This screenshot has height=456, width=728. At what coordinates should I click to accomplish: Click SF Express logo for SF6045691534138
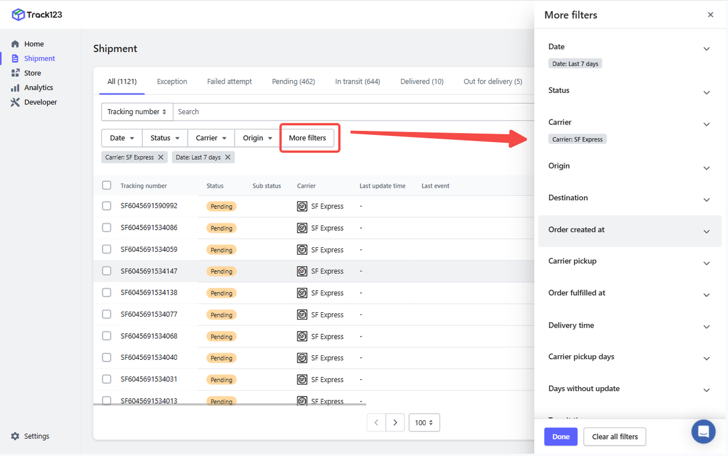coord(302,293)
